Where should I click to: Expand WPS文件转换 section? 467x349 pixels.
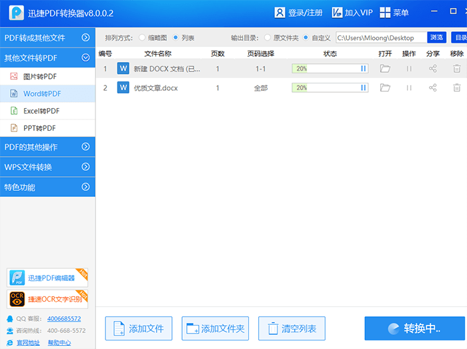tap(47, 167)
